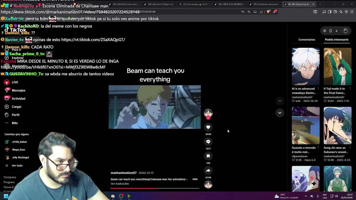Click the browser translate page icon
The height and width of the screenshot is (200, 356).
click(249, 12)
